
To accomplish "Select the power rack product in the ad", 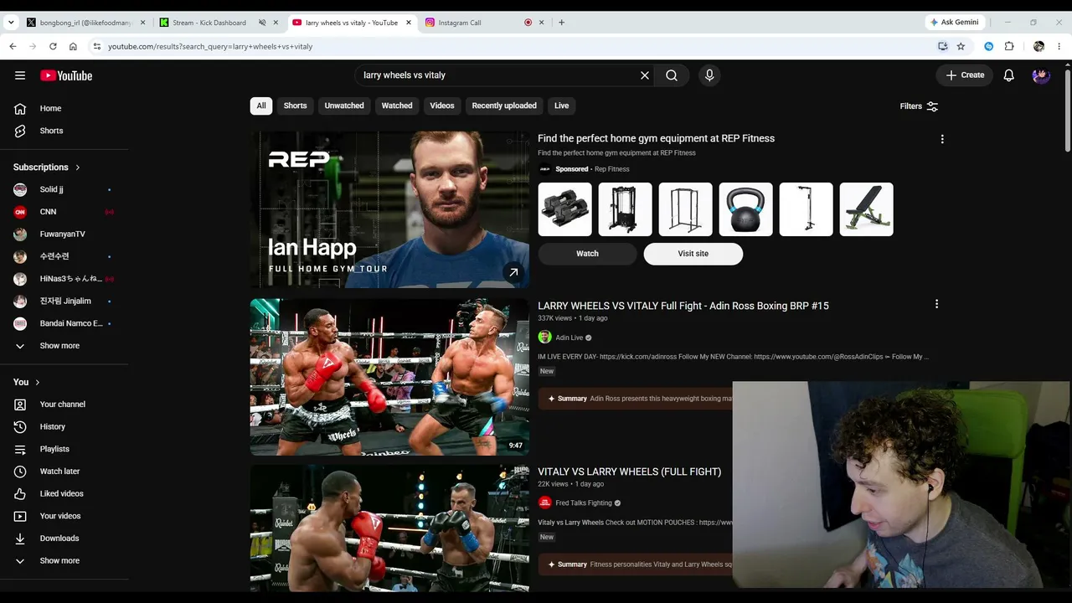I will [x=686, y=209].
